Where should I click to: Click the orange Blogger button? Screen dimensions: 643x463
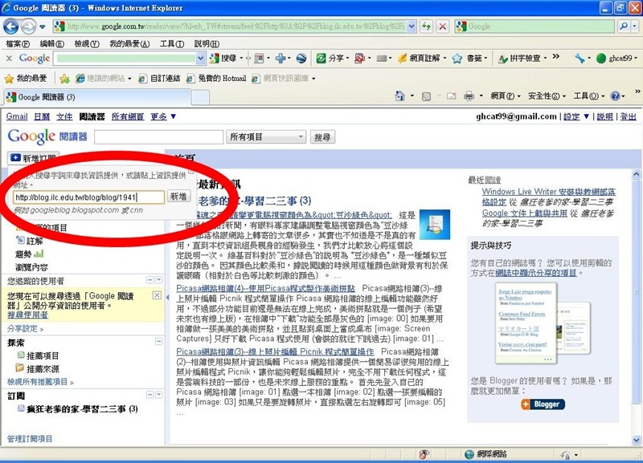pos(543,404)
